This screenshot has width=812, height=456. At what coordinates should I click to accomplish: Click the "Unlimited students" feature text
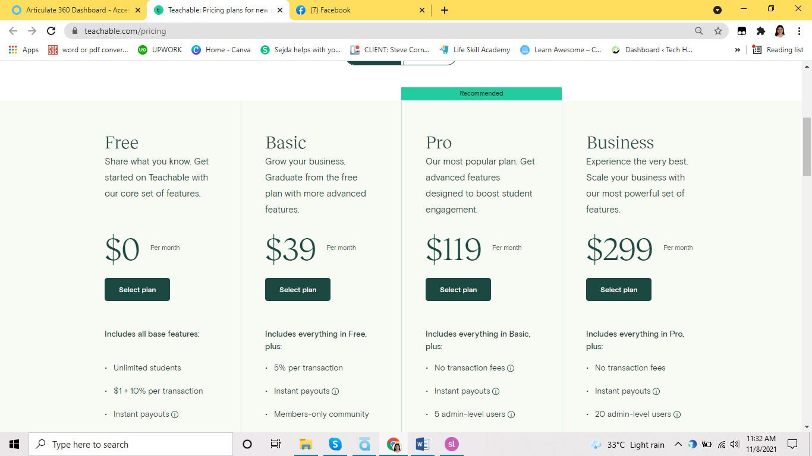click(147, 368)
